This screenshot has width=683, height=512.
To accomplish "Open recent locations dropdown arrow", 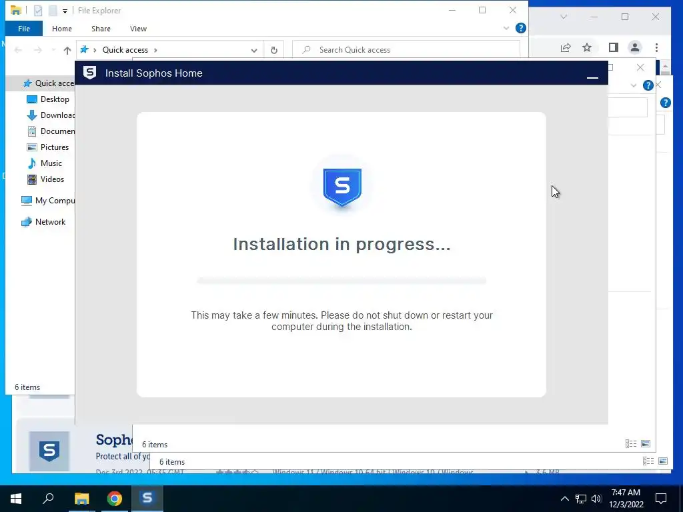I will pyautogui.click(x=53, y=50).
